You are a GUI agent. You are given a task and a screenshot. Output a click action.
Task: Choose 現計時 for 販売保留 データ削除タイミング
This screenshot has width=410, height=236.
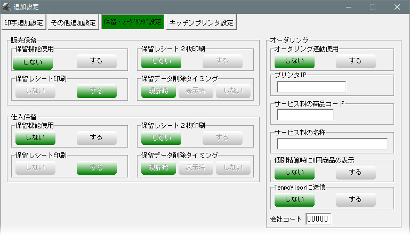tap(158, 91)
